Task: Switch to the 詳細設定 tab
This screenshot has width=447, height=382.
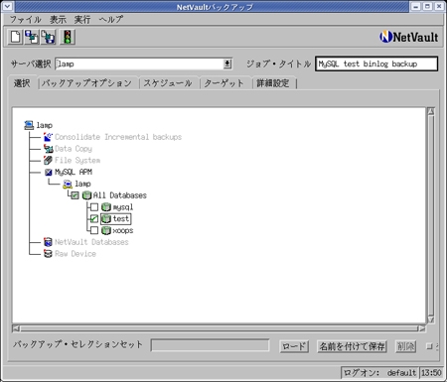Action: click(273, 83)
